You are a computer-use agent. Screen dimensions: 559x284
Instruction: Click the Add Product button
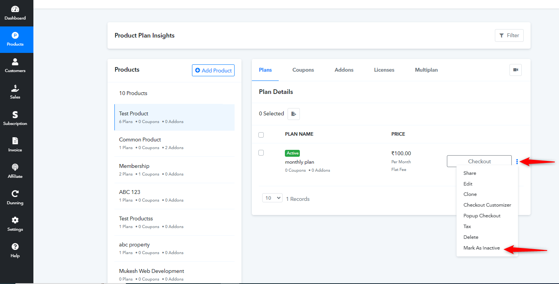coord(213,70)
